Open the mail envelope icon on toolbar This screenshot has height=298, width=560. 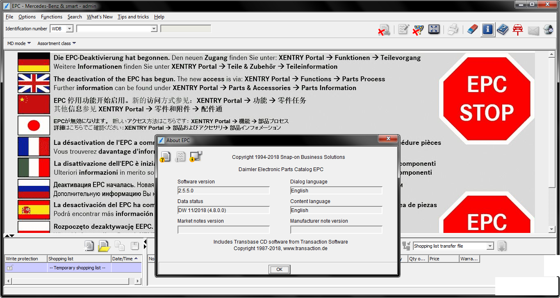[532, 29]
